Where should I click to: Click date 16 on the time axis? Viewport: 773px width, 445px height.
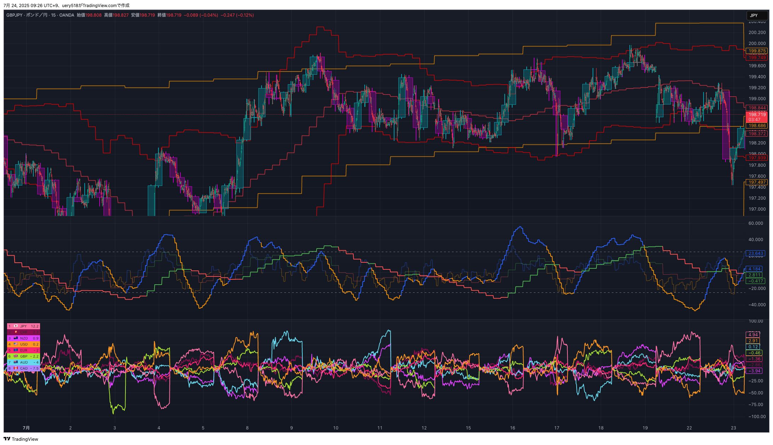click(512, 428)
